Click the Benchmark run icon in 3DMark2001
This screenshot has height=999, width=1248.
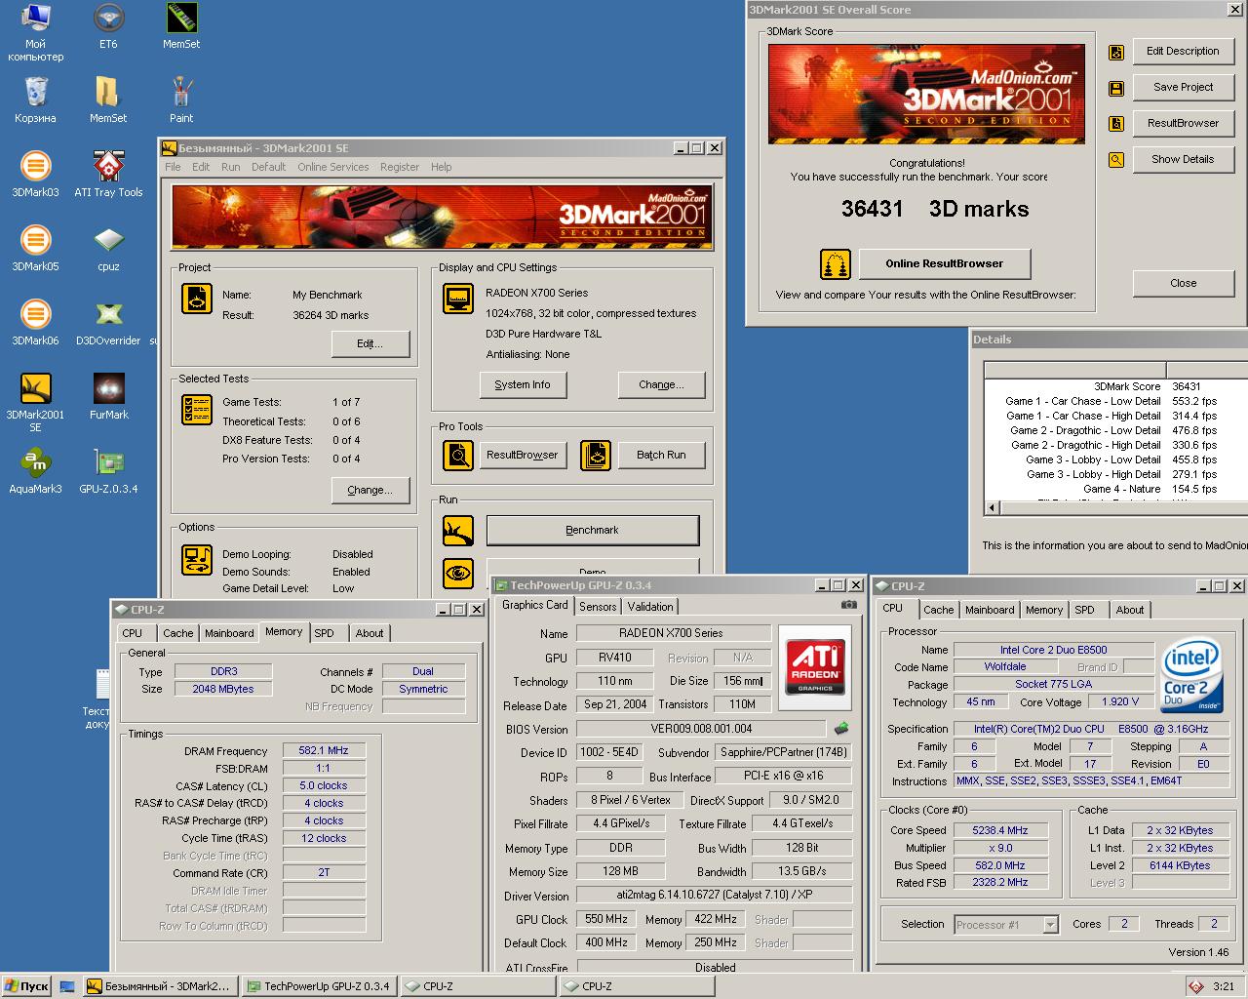point(458,530)
